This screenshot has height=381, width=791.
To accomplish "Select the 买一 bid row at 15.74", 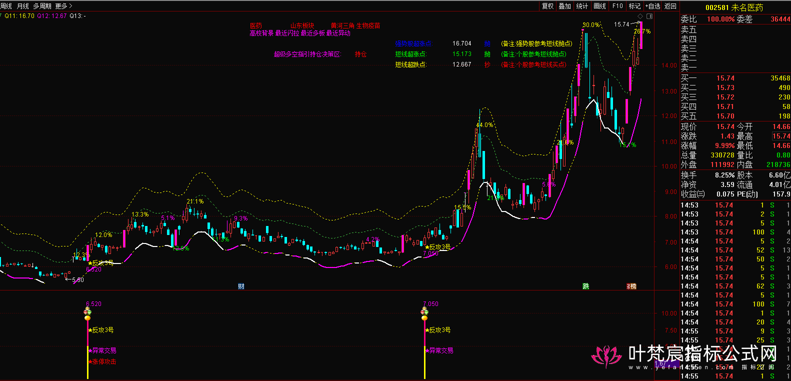I will [735, 78].
